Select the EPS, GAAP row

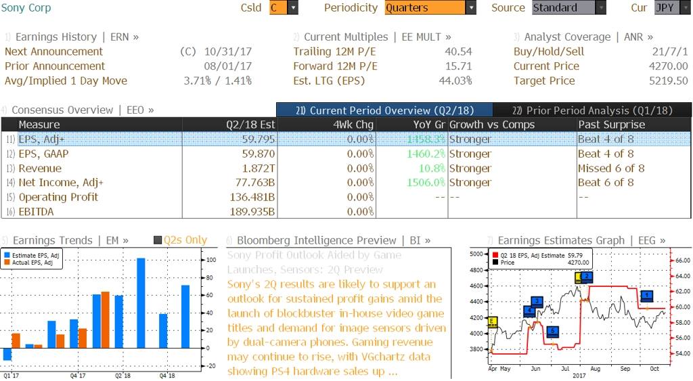pos(346,154)
